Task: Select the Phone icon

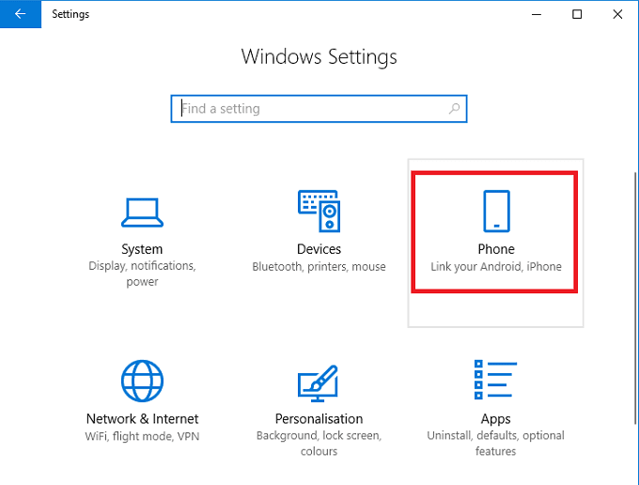Action: pyautogui.click(x=495, y=212)
